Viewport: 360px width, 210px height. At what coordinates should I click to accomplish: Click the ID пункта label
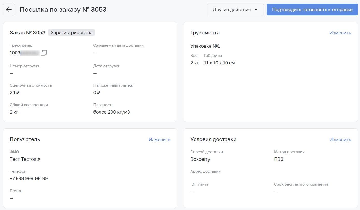(x=199, y=184)
